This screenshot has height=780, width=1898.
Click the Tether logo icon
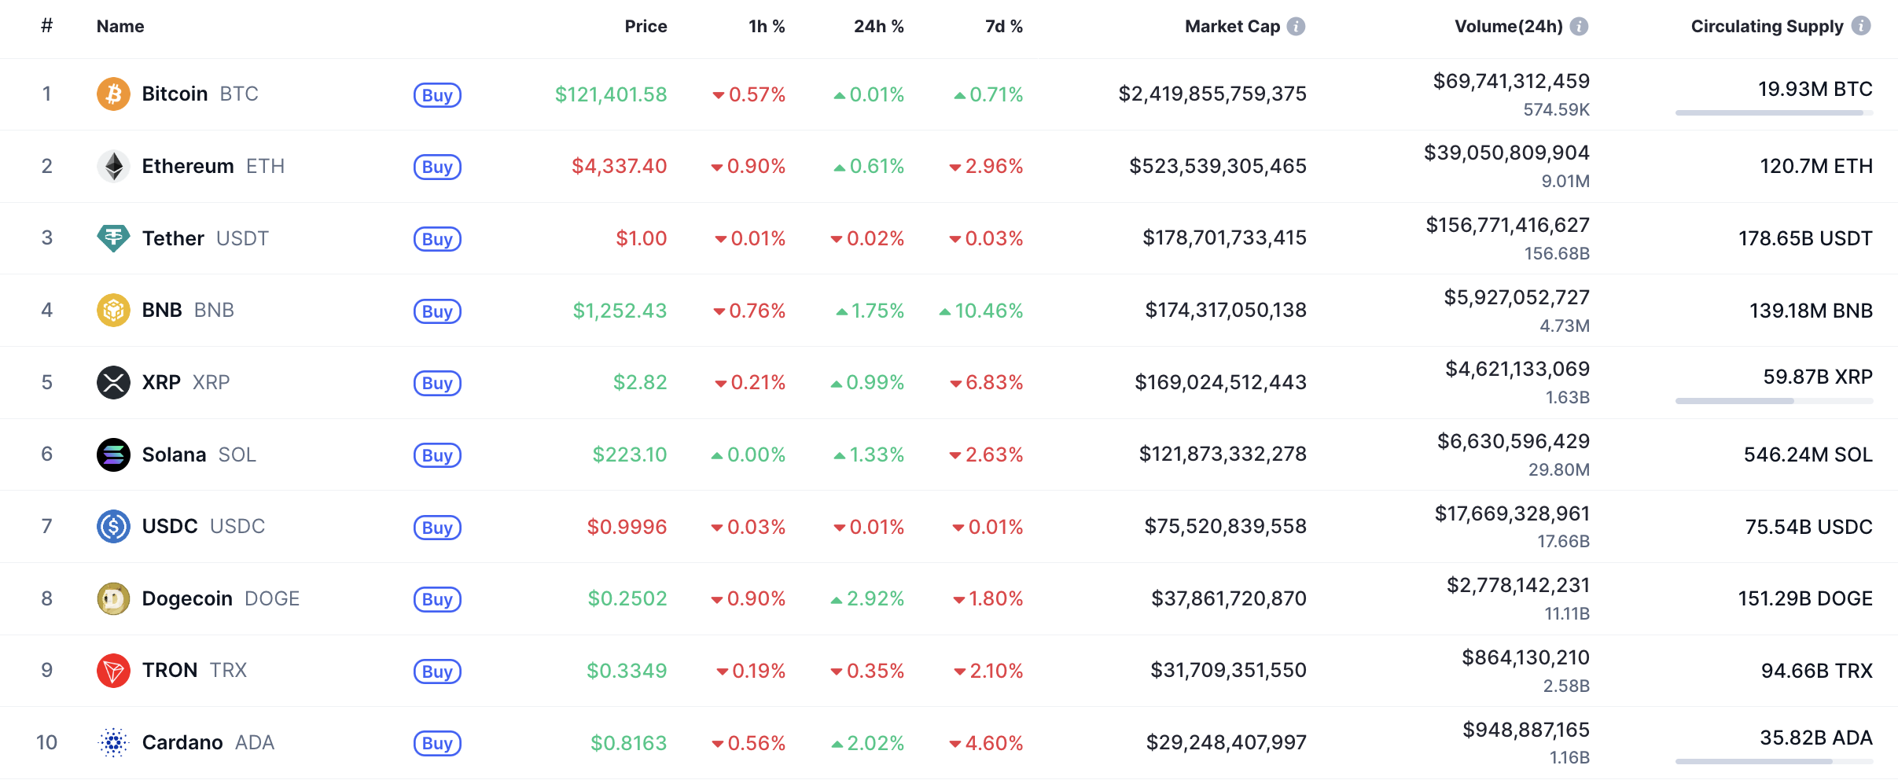(113, 238)
